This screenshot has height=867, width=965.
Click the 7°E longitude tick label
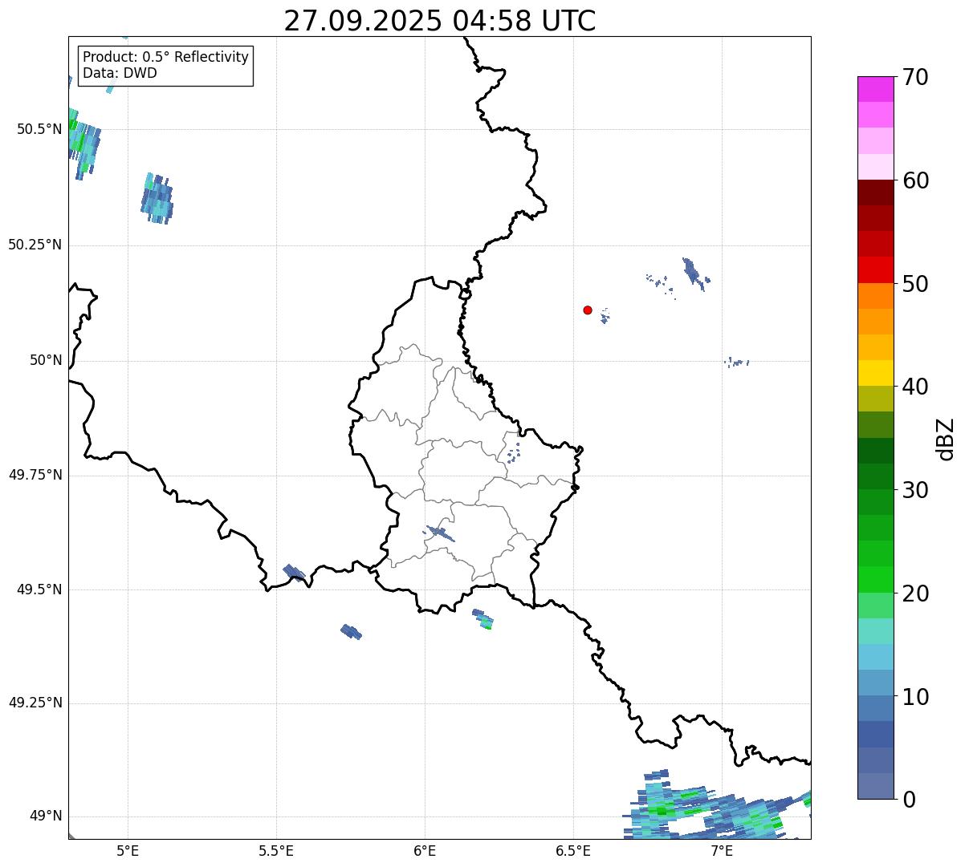coord(722,850)
